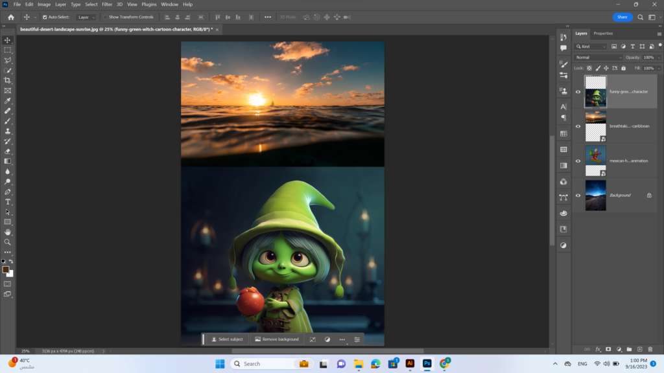Open the Normal blending mode dropdown
The image size is (664, 373).
coord(599,58)
